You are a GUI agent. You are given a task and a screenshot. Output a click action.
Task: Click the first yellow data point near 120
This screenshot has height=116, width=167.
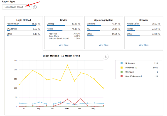pos(19,84)
